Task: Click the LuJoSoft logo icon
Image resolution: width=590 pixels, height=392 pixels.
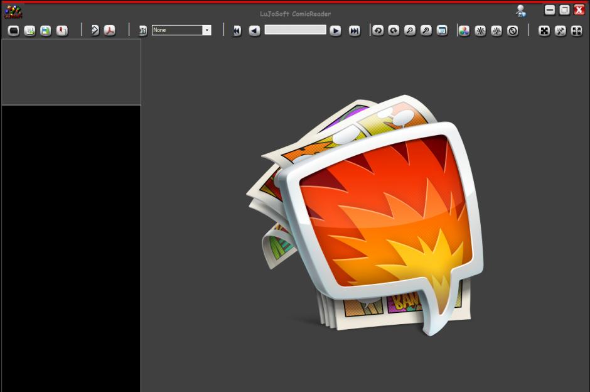Action: coord(13,12)
